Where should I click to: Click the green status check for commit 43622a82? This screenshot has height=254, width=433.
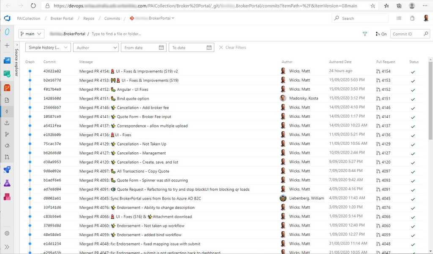tap(413, 71)
